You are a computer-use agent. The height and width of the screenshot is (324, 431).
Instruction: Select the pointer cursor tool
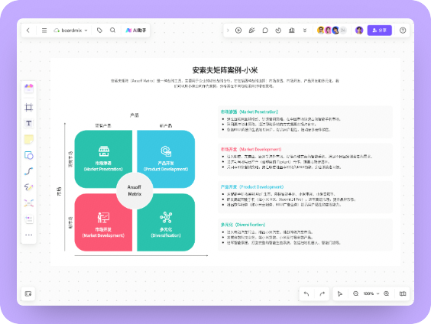click(x=340, y=293)
